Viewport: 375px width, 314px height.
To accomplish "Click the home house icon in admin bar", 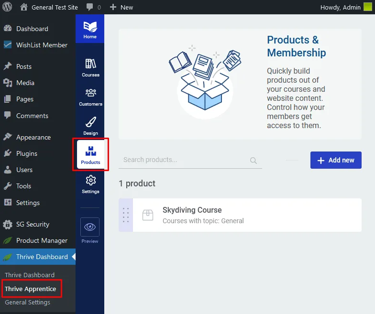I will (24, 7).
